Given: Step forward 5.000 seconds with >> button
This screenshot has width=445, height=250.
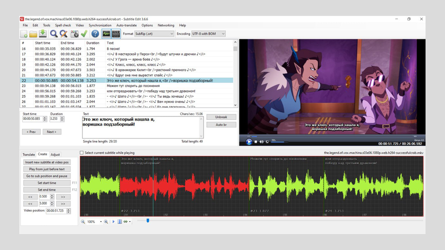Looking at the screenshot, I should (63, 204).
